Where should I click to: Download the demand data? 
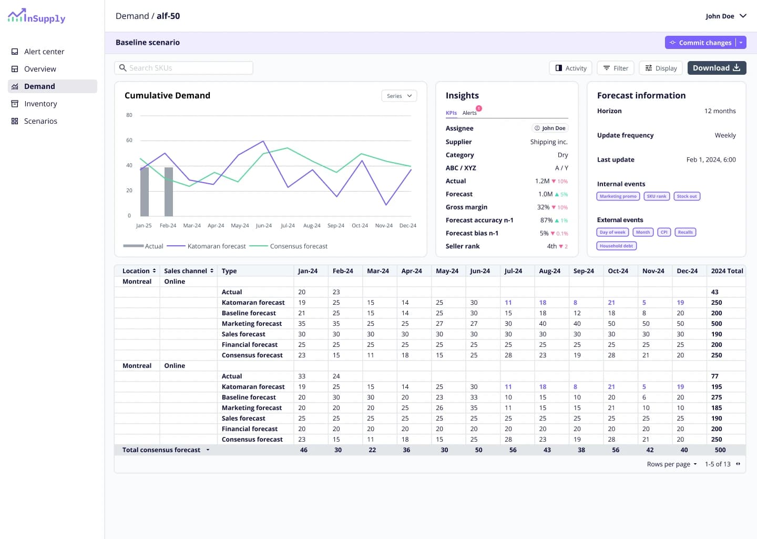717,68
